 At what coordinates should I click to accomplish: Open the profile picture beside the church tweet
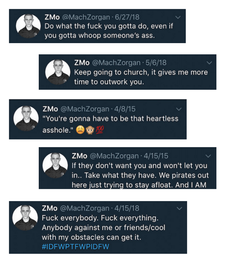[58, 72]
